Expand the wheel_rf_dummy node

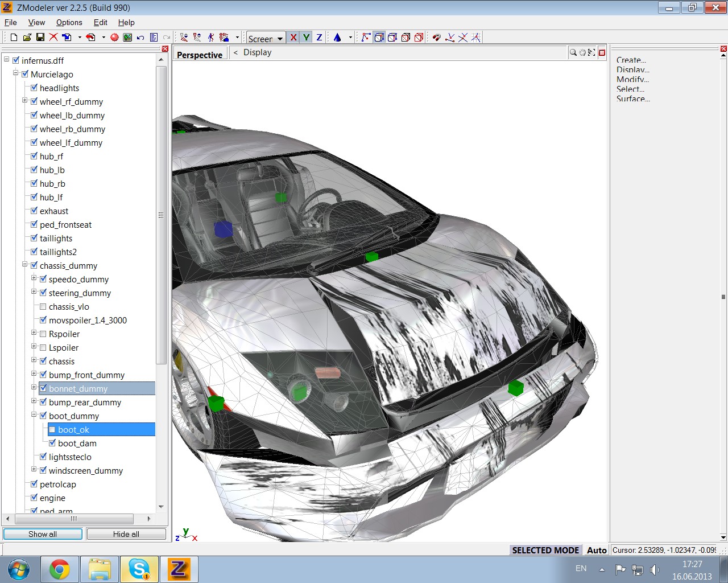(25, 100)
